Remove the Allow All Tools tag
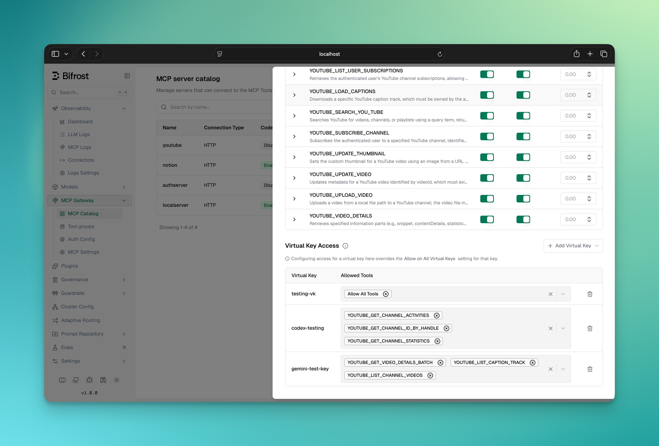Viewport: 659px width, 446px height. pyautogui.click(x=386, y=294)
